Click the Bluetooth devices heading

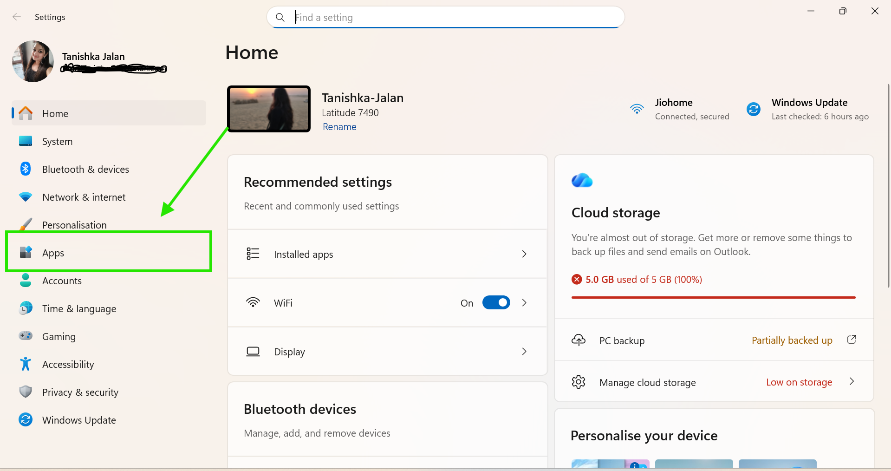click(x=300, y=409)
